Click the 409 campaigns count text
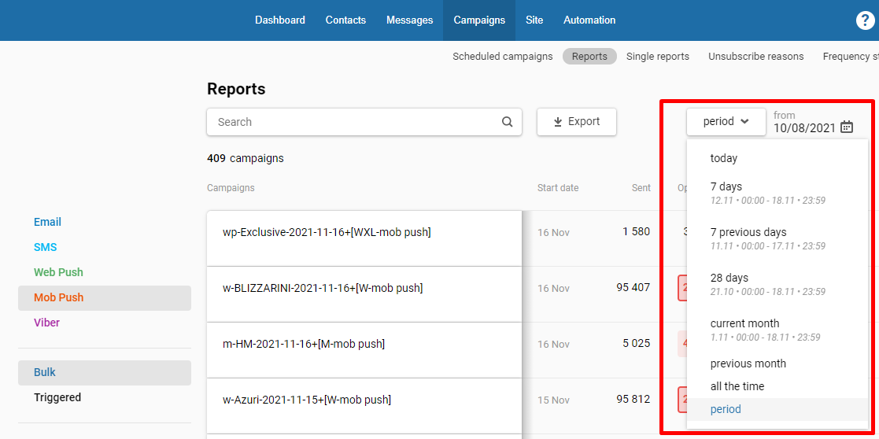The height and width of the screenshot is (439, 879). (x=246, y=159)
